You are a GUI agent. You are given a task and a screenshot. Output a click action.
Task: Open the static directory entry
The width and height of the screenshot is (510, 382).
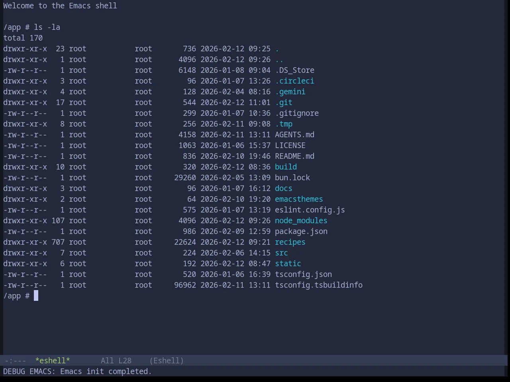[x=288, y=263]
